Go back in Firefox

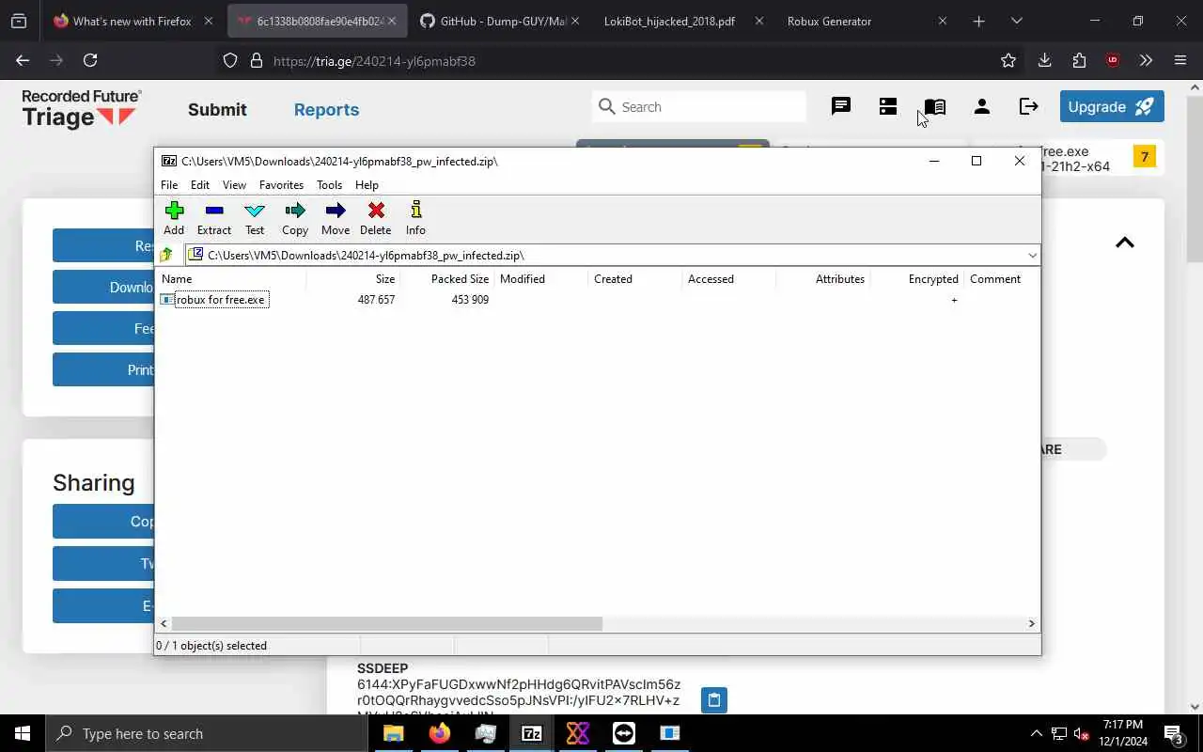23,60
